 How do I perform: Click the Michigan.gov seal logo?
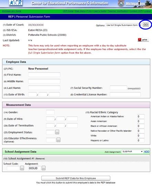pyautogui.click(x=121, y=3)
